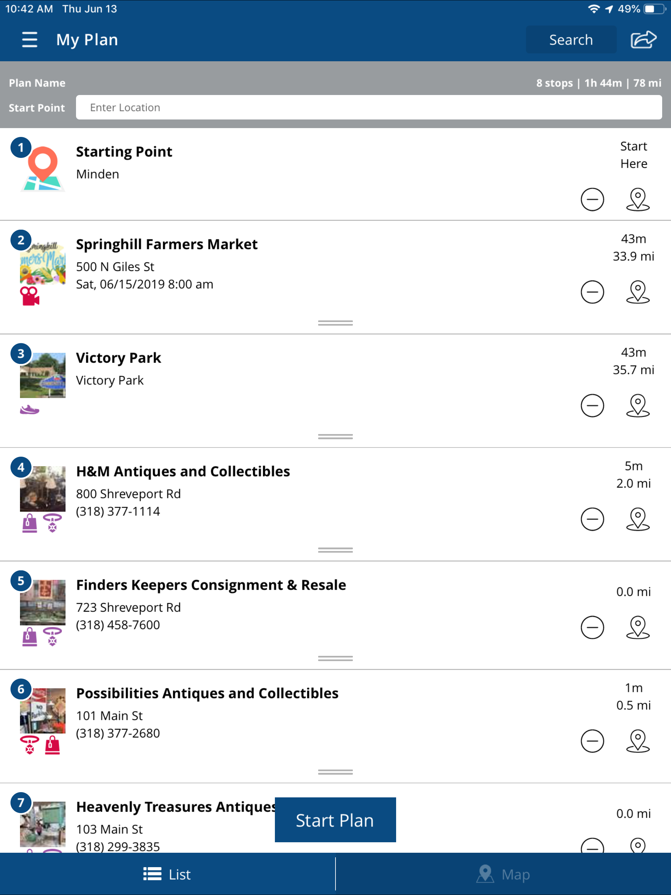Locate Finders Keepers Consignment on map
This screenshot has width=671, height=895.
point(638,628)
